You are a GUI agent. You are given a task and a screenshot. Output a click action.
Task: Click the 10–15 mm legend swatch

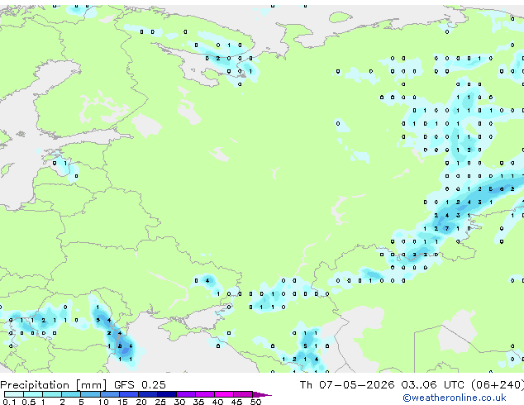[x=109, y=394]
